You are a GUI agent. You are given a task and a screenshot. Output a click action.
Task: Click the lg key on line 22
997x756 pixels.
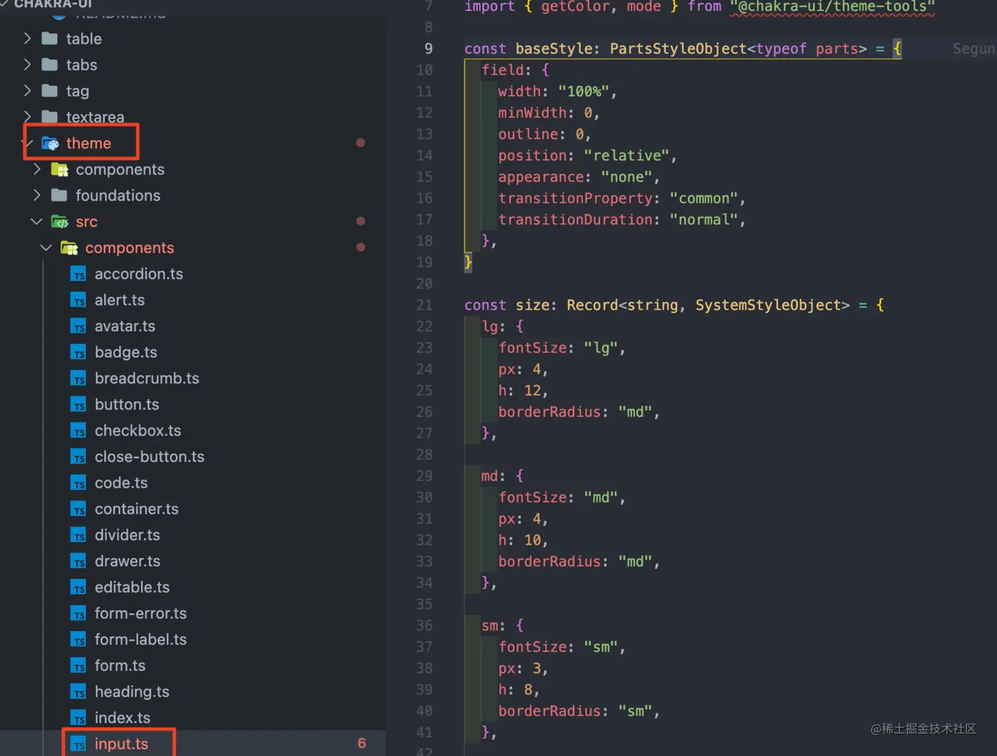click(x=490, y=326)
